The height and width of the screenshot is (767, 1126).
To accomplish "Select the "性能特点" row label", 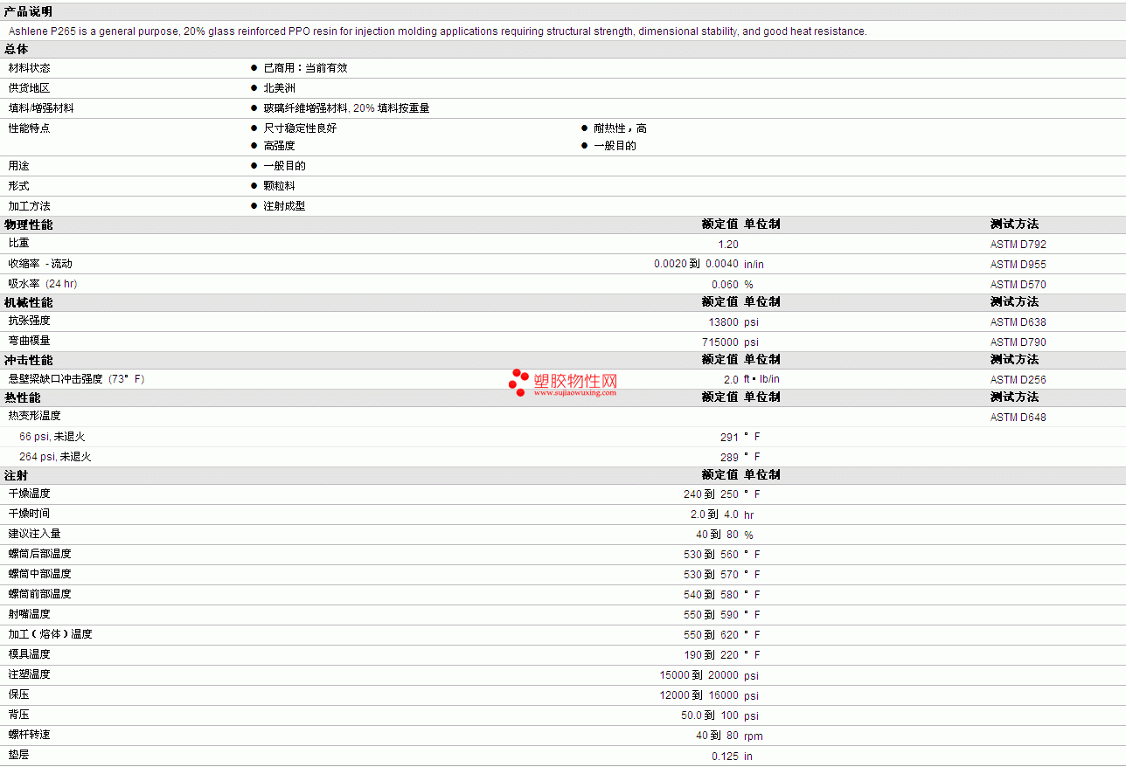I will [30, 128].
